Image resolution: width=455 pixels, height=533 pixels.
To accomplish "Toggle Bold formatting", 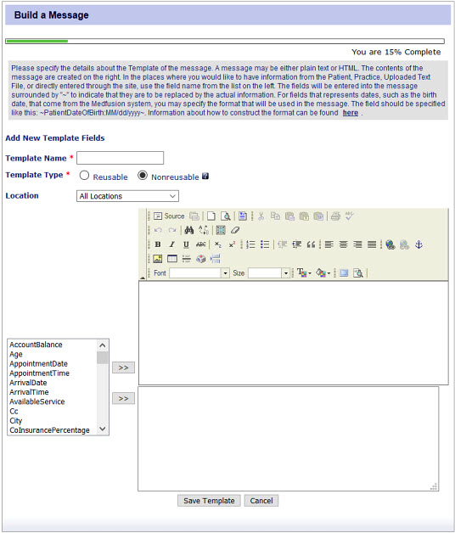I will point(158,244).
